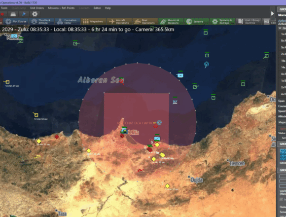This screenshot has height=217, width=286.
Task: Open Throttle & Altitude dialog
Action: [x=42, y=22]
